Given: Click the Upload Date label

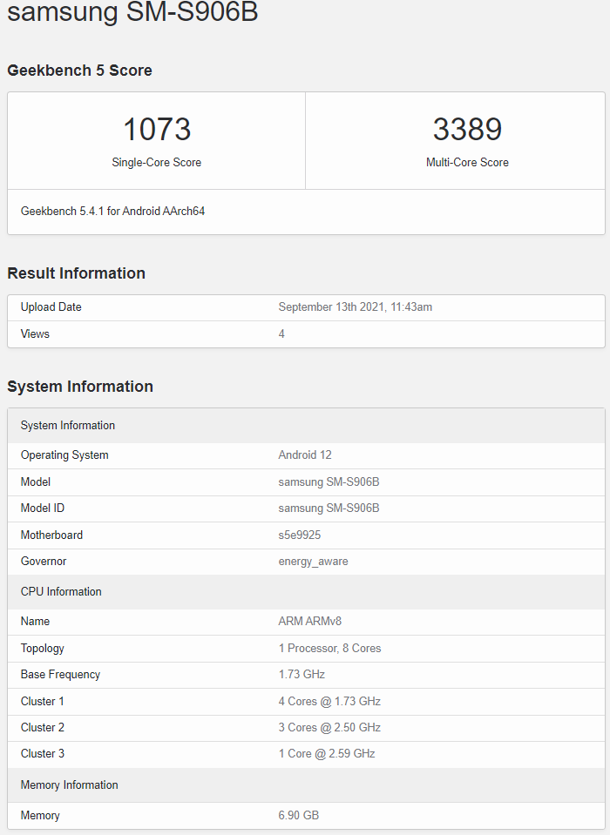Looking at the screenshot, I should click(x=51, y=307).
